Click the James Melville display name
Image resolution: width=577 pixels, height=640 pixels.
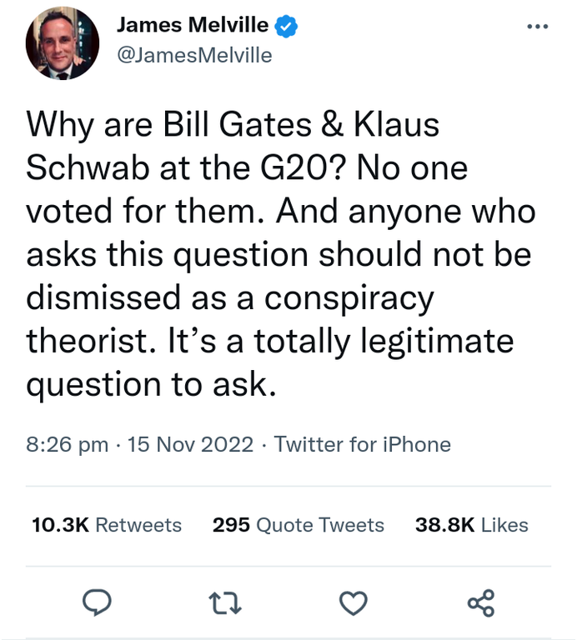(x=193, y=26)
